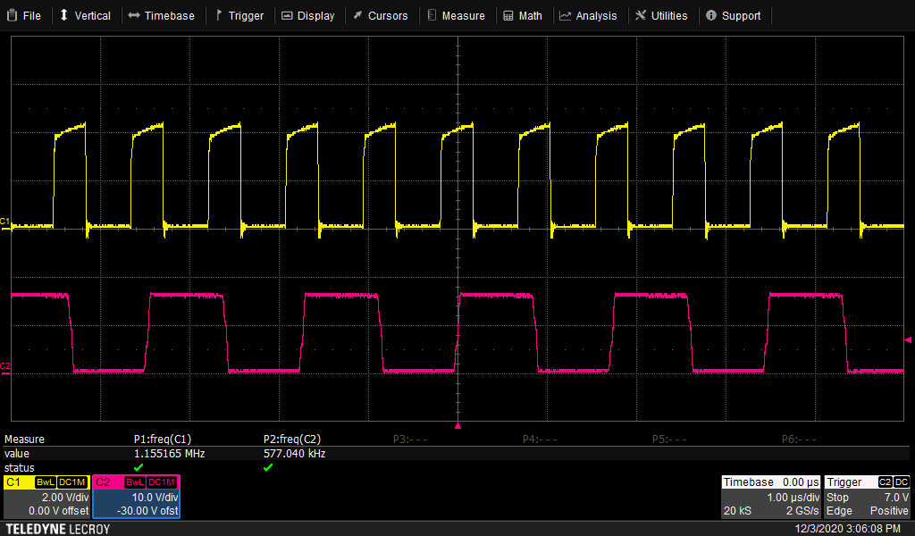Open the Timebase arrows icon
915x536 pixels.
coord(134,14)
